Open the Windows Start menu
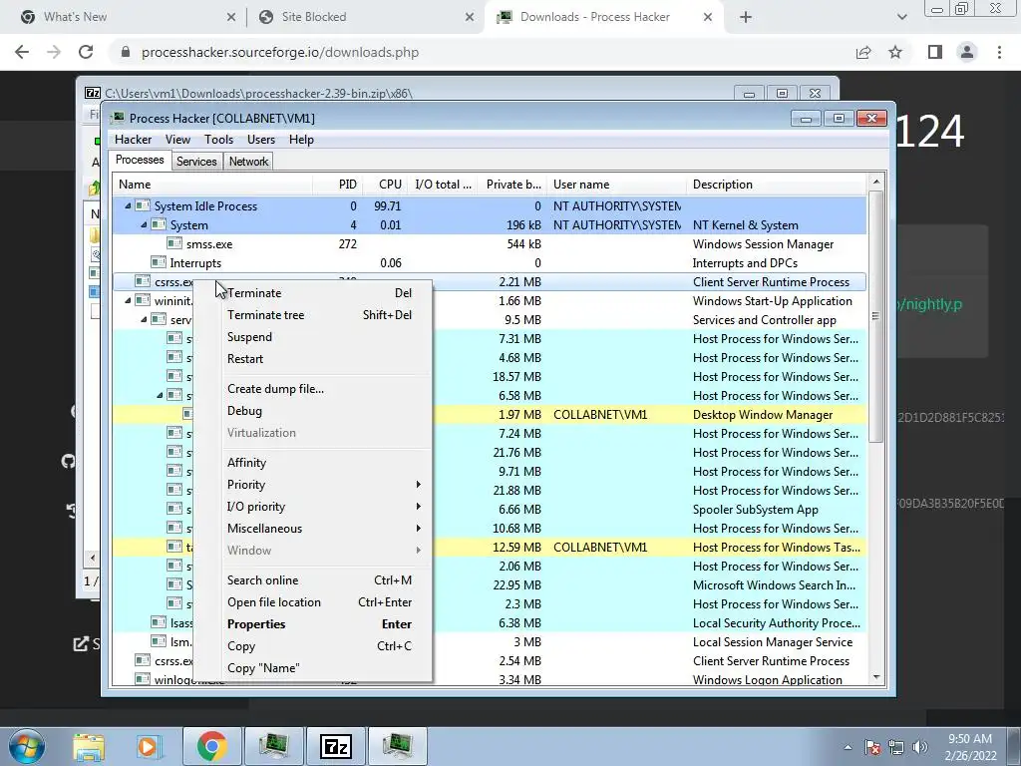The height and width of the screenshot is (766, 1021). [x=27, y=746]
